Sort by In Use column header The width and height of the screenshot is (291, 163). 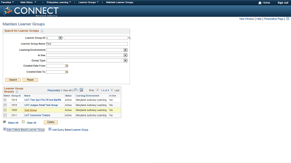(x=113, y=96)
